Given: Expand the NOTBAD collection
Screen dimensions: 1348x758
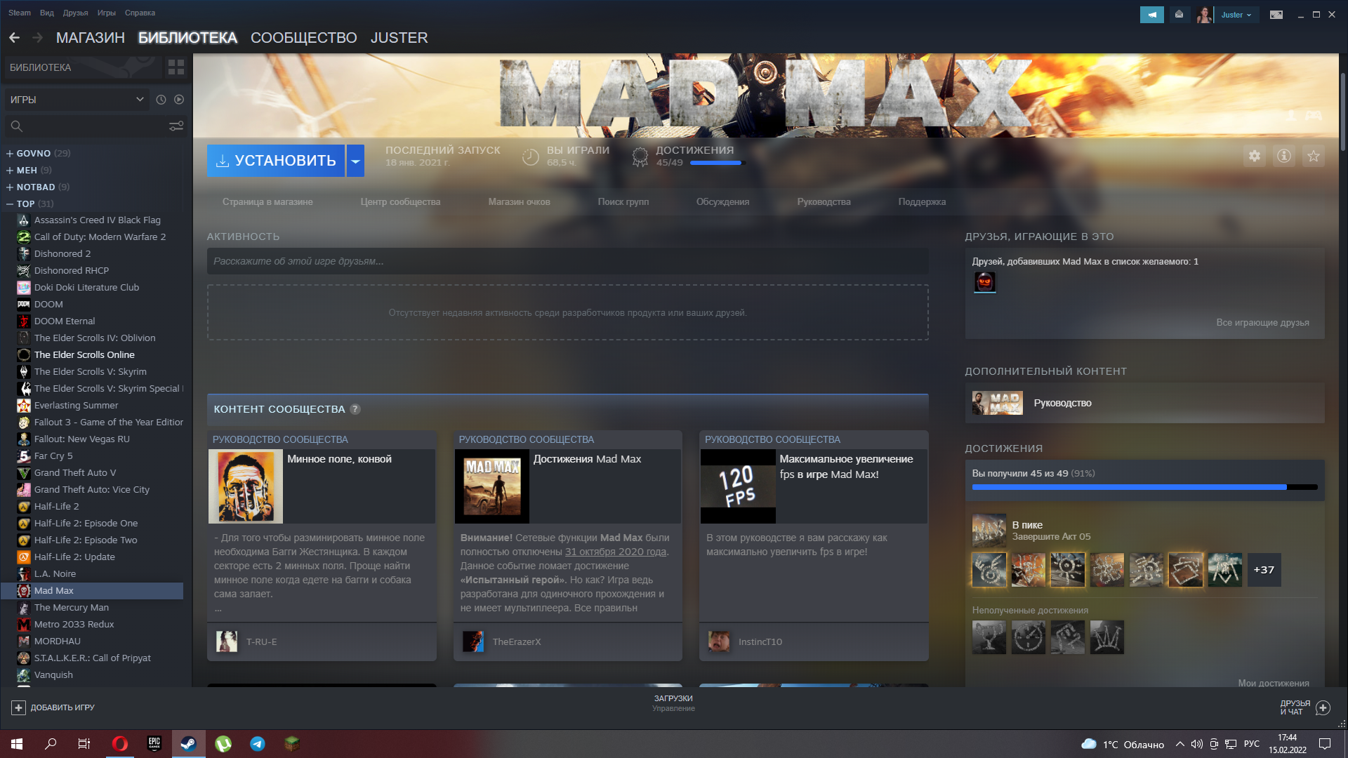Looking at the screenshot, I should pyautogui.click(x=10, y=187).
